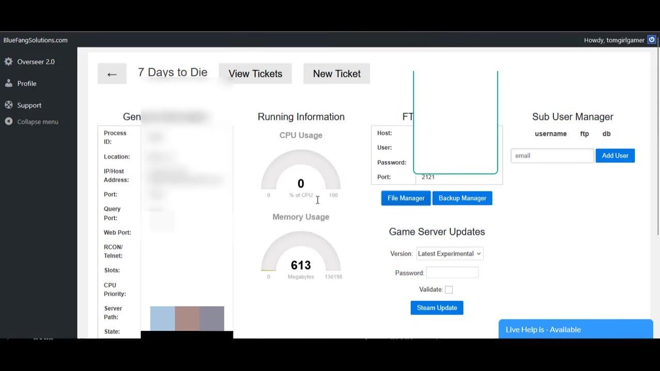Click the Steam Update button
Viewport: 660px width, 371px height.
click(x=437, y=308)
